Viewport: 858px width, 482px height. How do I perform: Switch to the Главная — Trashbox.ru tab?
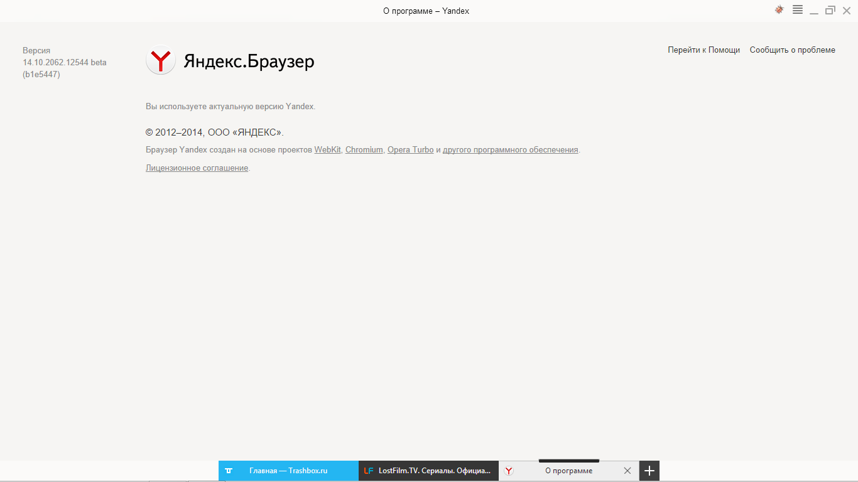click(288, 471)
